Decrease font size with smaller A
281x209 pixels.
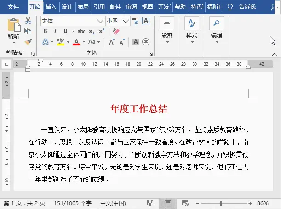[x=122, y=42]
